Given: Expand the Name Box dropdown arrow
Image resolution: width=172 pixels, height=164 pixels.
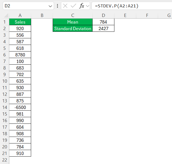Looking at the screenshot, I should coord(50,6).
